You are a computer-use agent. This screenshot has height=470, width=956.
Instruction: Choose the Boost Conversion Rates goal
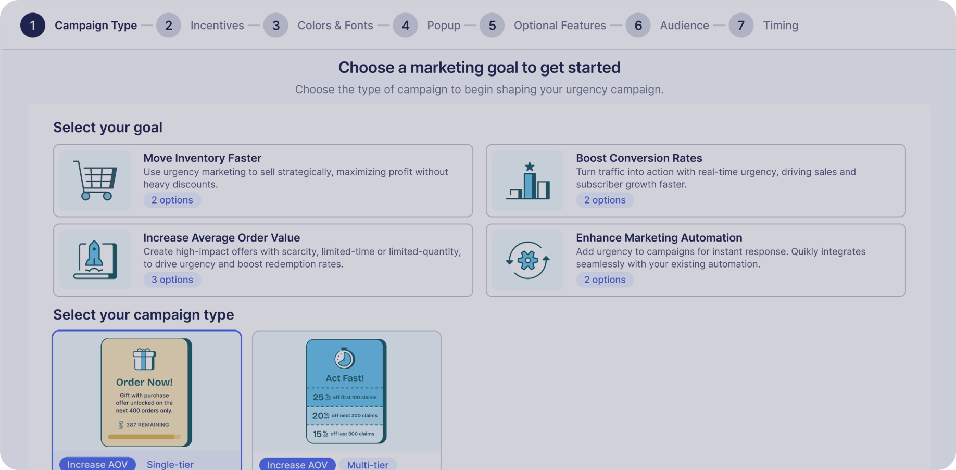coord(696,180)
